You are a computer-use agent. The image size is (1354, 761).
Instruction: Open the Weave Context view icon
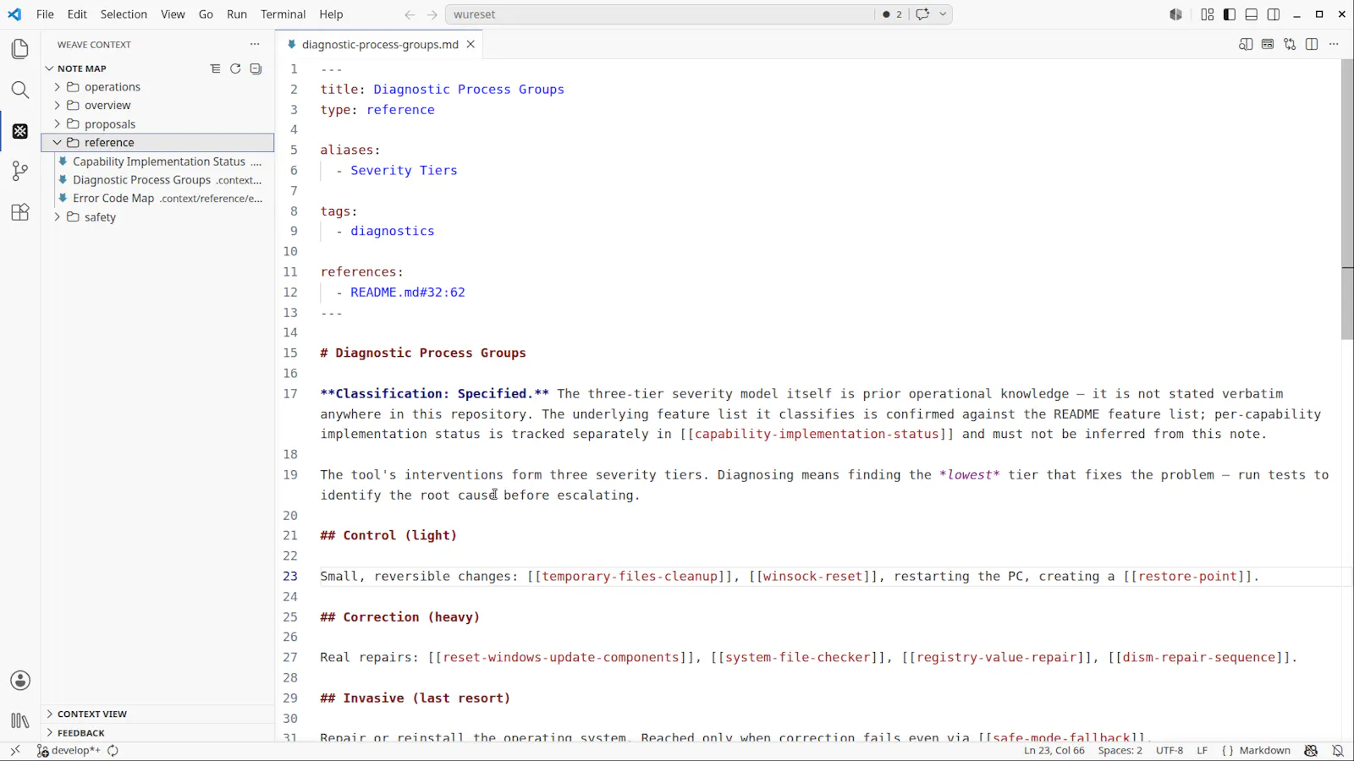20,131
